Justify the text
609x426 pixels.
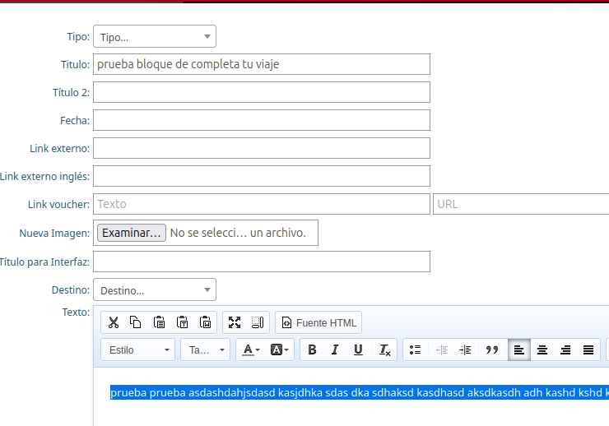(x=588, y=350)
